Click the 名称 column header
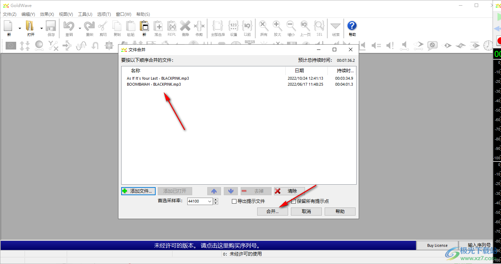Image resolution: width=501 pixels, height=264 pixels. point(204,71)
